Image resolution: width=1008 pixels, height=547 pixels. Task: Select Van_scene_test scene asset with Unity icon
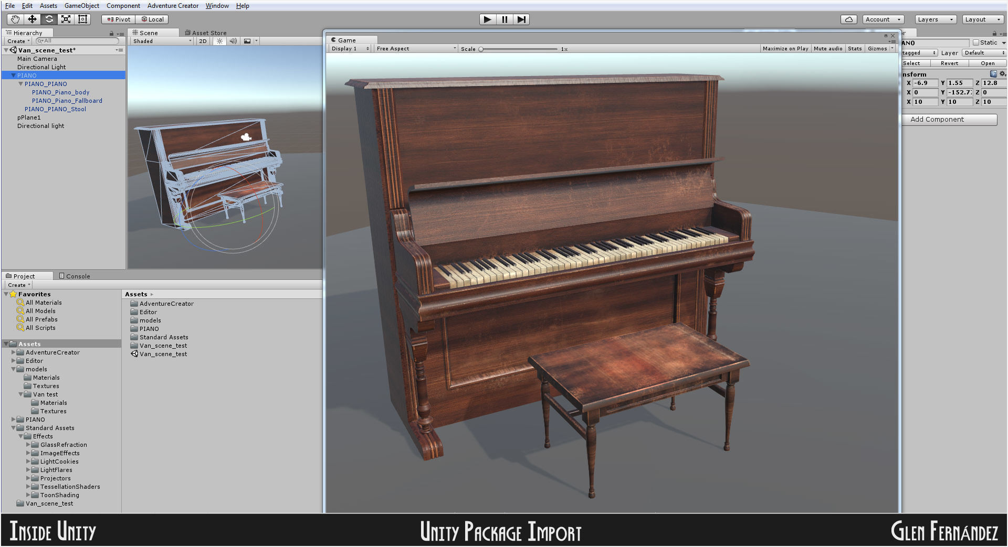[159, 354]
